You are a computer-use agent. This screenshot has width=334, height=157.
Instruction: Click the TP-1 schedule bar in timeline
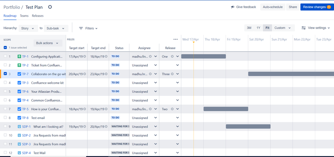(203, 56)
